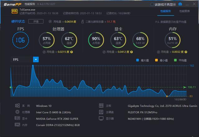Click the 162 FPS peak marker on chart
Image resolution: width=199 pixels, height=137 pixels.
(x=33, y=66)
